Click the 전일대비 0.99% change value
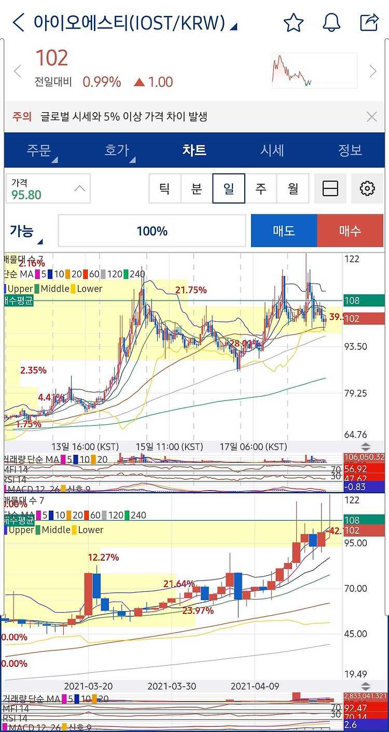The height and width of the screenshot is (732, 389). 102,82
